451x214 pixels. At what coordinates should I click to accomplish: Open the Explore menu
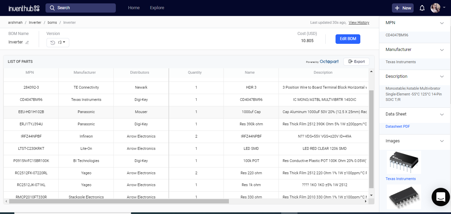[x=157, y=8]
